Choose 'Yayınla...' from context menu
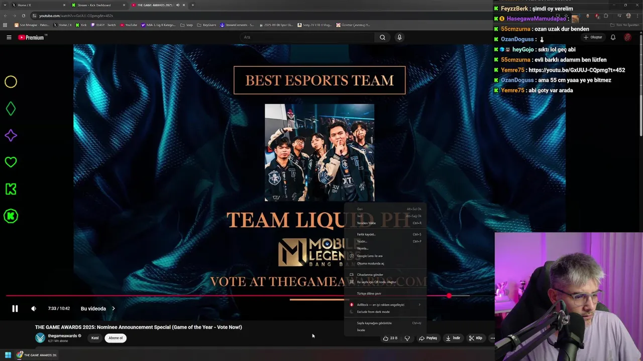This screenshot has width=643, height=361. (386, 248)
